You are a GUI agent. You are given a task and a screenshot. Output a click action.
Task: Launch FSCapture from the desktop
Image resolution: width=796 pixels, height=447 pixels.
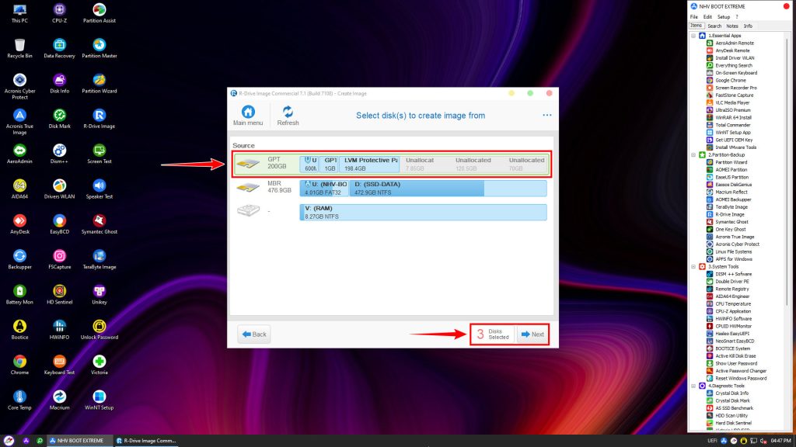point(59,259)
